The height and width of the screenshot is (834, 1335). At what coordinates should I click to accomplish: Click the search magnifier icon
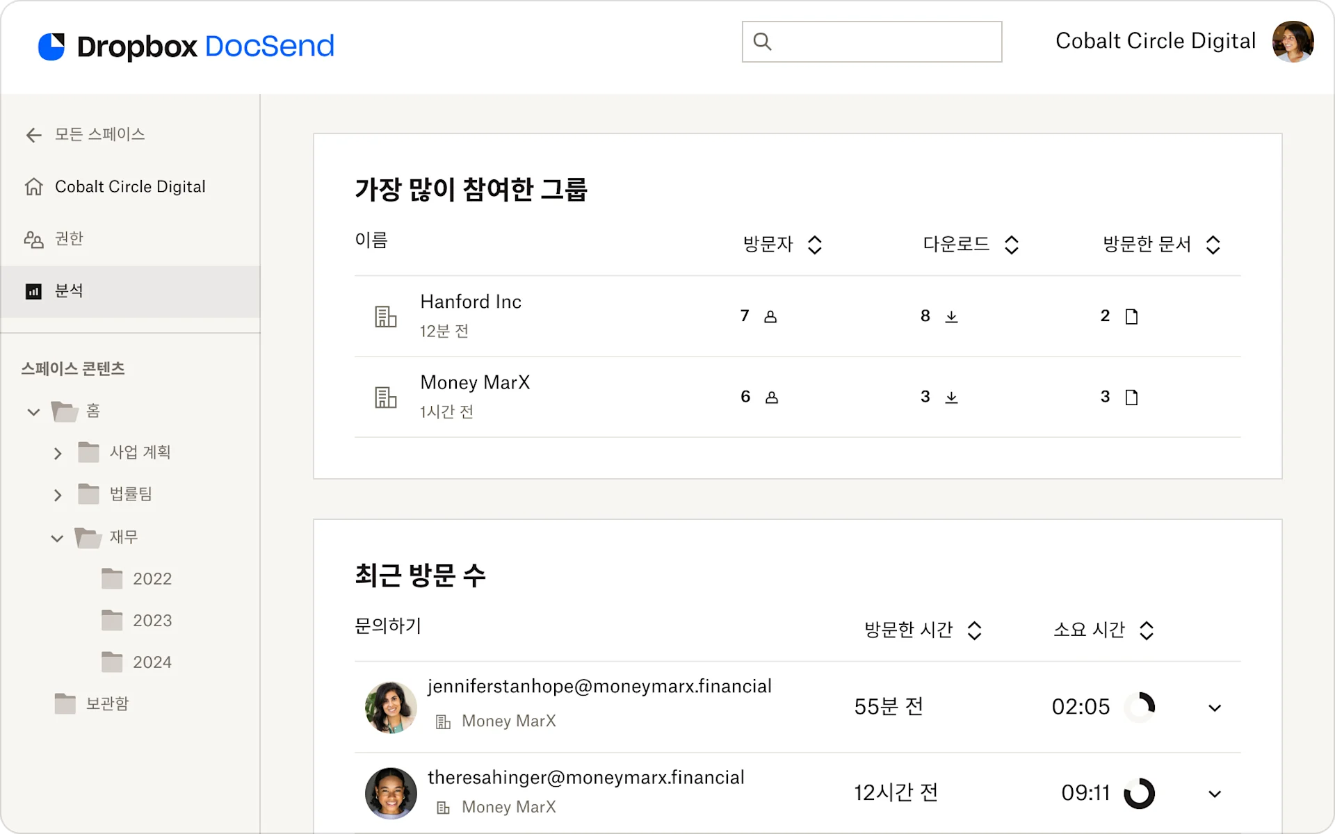[x=762, y=42]
